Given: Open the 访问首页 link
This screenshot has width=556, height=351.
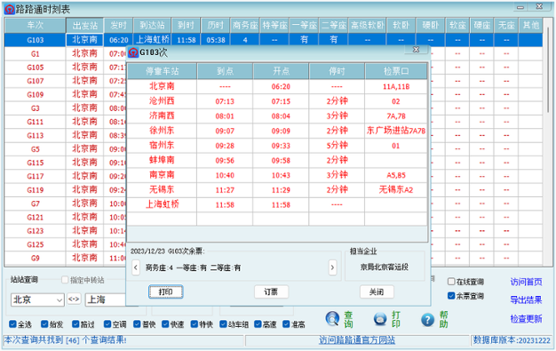Looking at the screenshot, I should click(526, 282).
